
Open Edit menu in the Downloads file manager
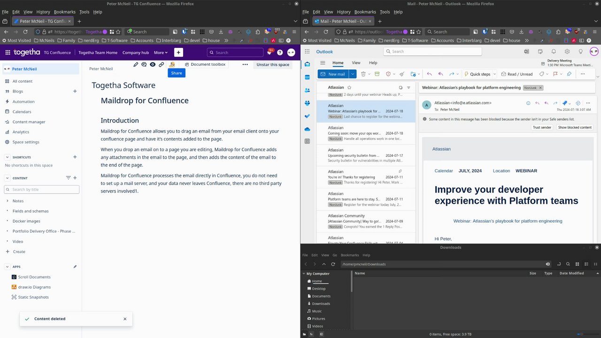pyautogui.click(x=315, y=255)
